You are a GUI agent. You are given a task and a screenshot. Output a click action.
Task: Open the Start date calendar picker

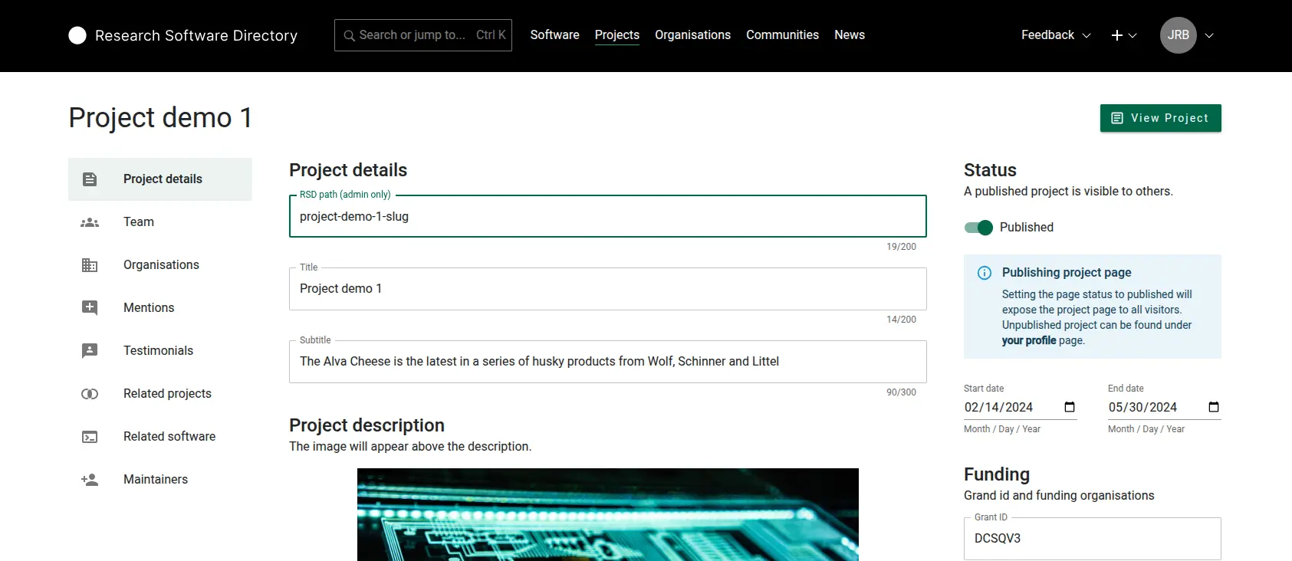point(1070,407)
